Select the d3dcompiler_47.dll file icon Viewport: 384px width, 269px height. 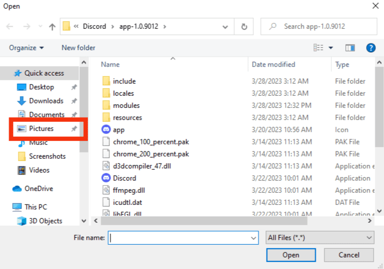[106, 166]
